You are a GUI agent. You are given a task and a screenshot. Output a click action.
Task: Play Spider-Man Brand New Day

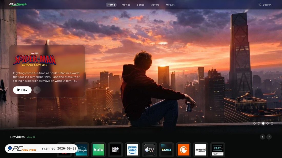point(22,90)
